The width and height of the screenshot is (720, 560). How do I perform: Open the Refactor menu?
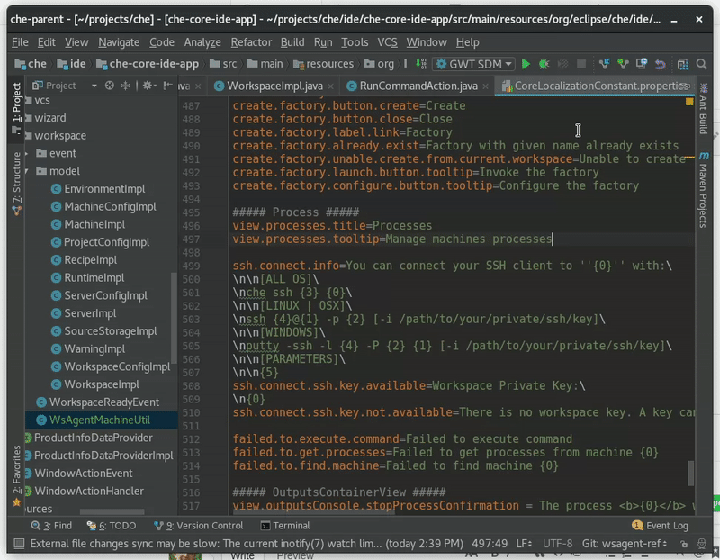tap(251, 42)
